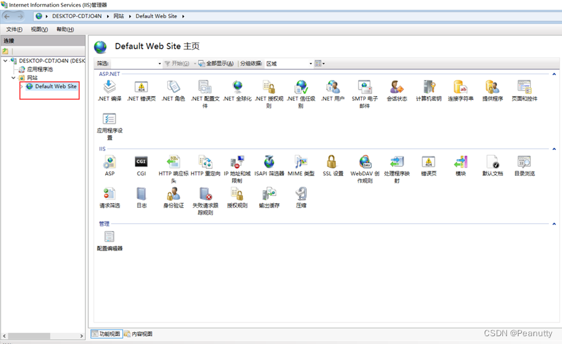Switch to the 内容视图 tab
562x344 pixels.
click(138, 334)
